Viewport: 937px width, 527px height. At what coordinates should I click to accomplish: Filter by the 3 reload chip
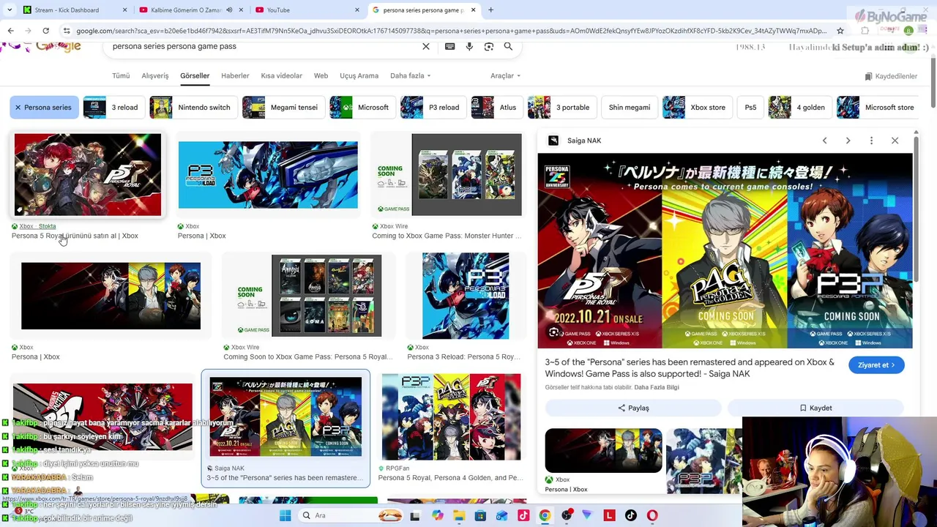click(x=113, y=108)
